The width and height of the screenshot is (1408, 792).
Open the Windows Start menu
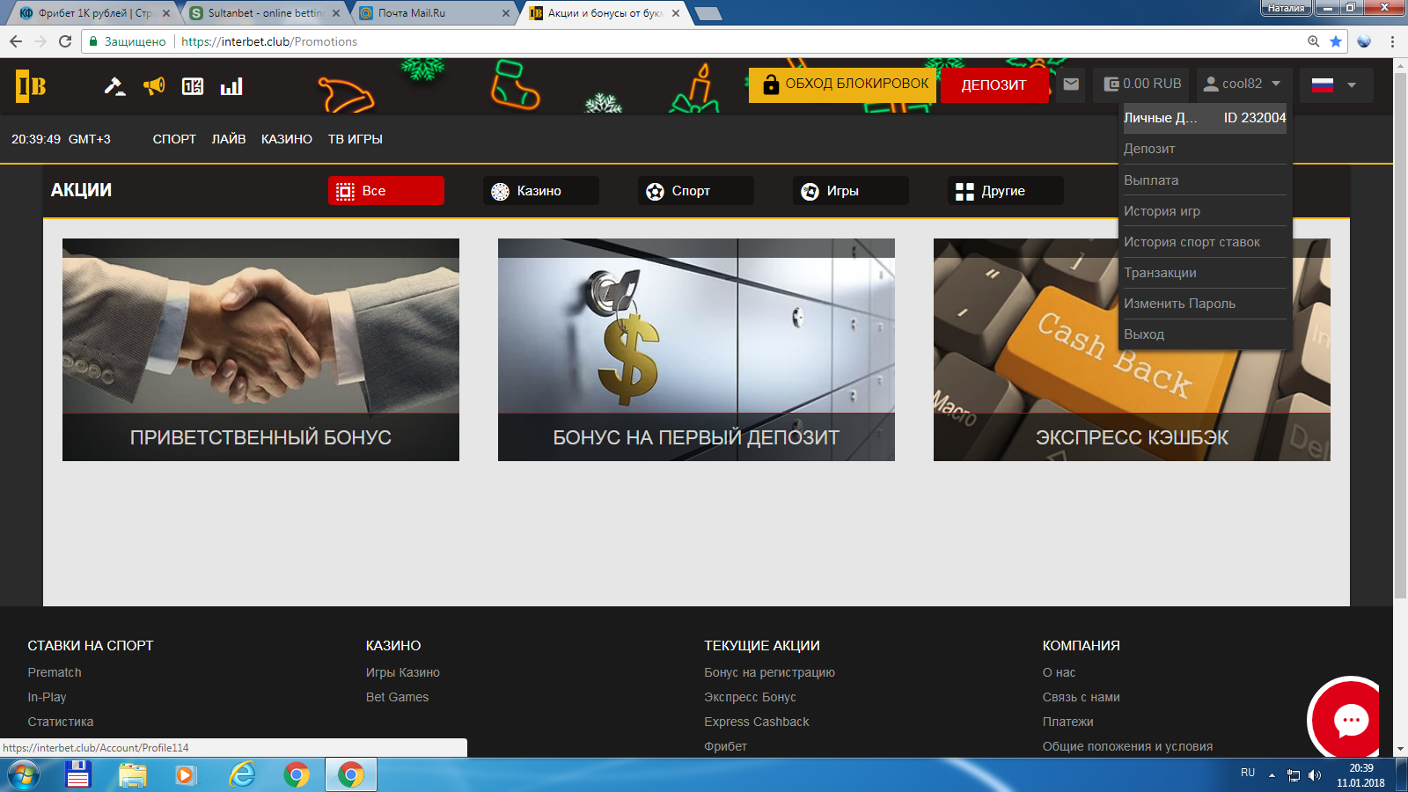tap(24, 775)
